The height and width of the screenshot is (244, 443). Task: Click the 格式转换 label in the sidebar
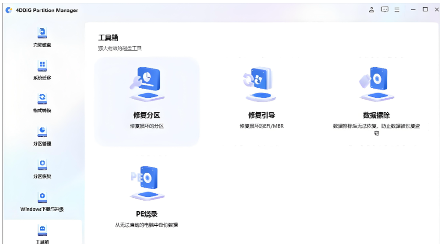[x=42, y=111]
